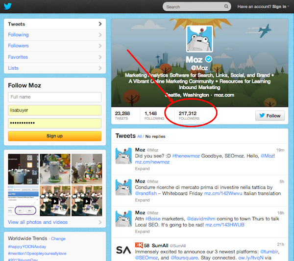Change the Worldwide Trends location
Viewport: 294px width, 261px height.
coord(58,238)
